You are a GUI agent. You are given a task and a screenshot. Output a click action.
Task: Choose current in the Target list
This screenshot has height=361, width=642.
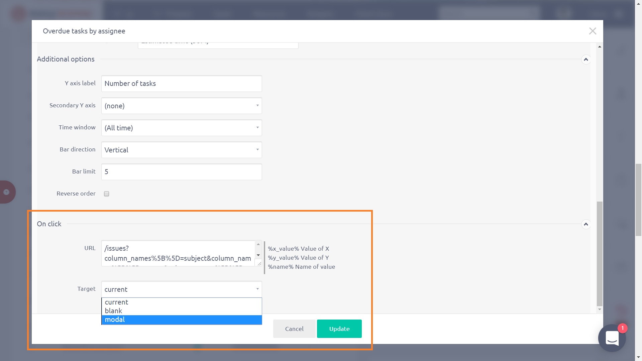click(182, 302)
